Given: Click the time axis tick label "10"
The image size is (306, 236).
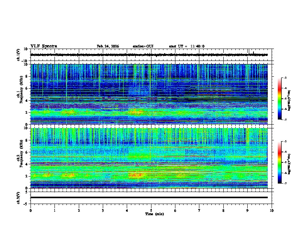Looking at the screenshot, I should pyautogui.click(x=272, y=211).
